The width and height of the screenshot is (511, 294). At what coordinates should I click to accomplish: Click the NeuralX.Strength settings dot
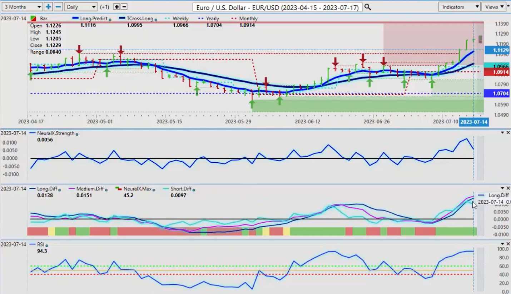[77, 134]
